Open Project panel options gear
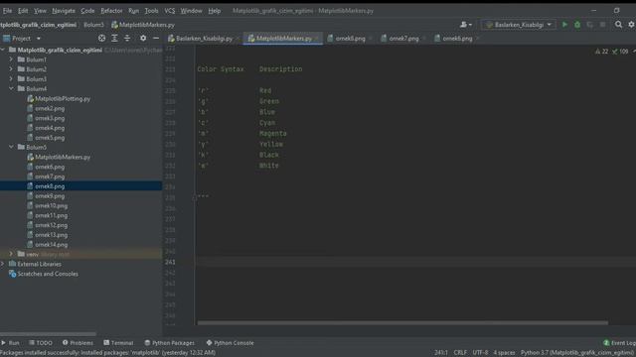Viewport: 636px width, 357px height. click(x=143, y=38)
